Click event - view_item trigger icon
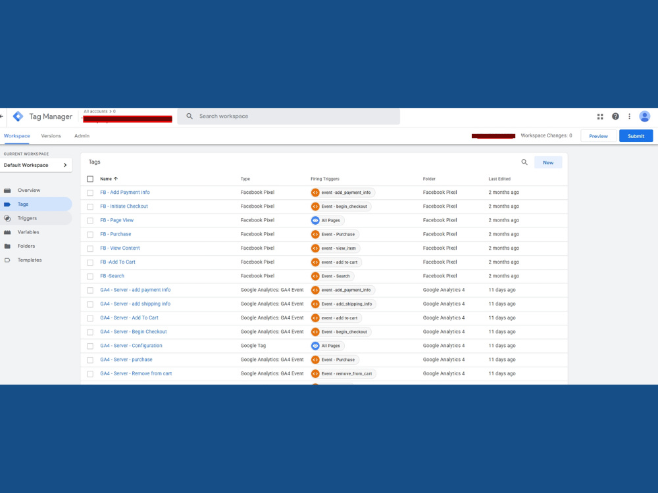The width and height of the screenshot is (658, 493). coord(315,248)
